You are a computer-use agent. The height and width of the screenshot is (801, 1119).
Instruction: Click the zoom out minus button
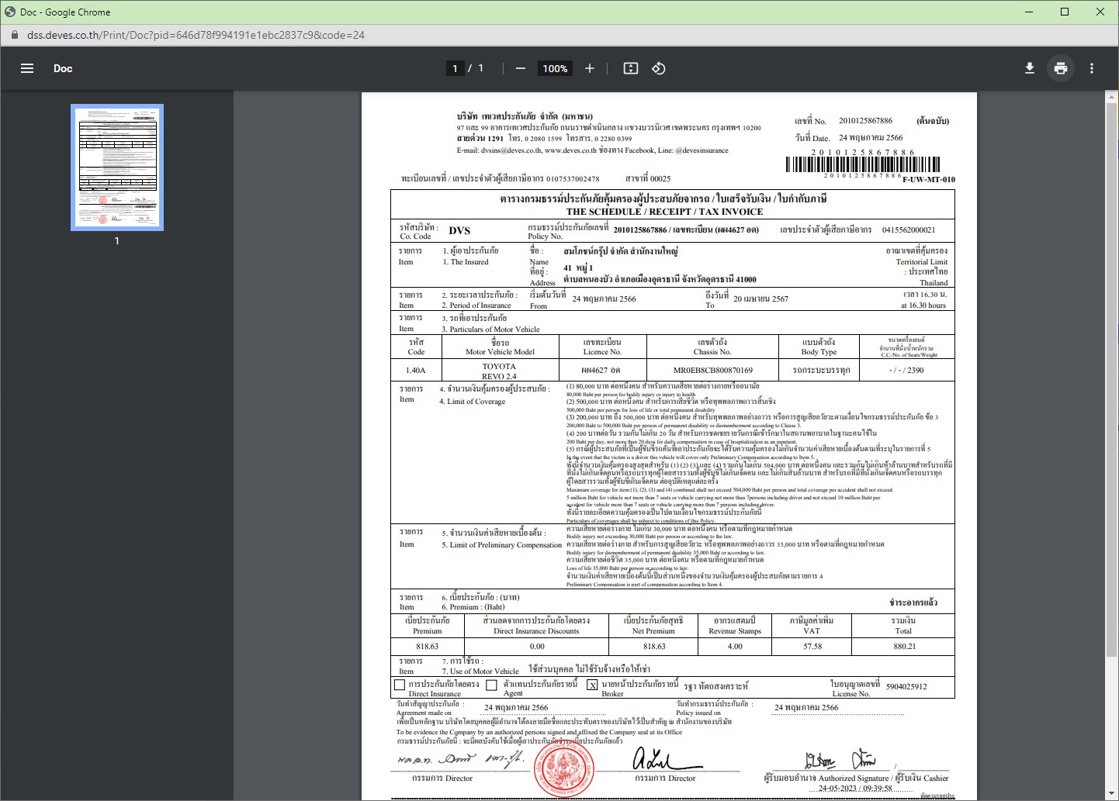pos(521,68)
